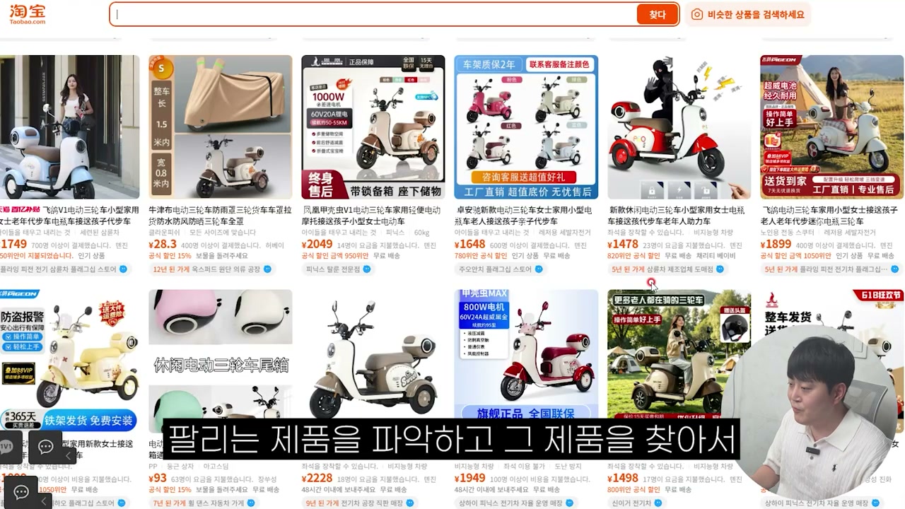
Task: Click the ¥2228 price text
Action: 317,479
